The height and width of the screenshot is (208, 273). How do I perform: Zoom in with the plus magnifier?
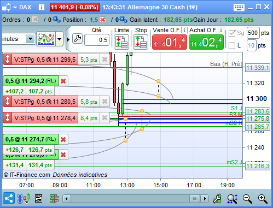(x=263, y=199)
